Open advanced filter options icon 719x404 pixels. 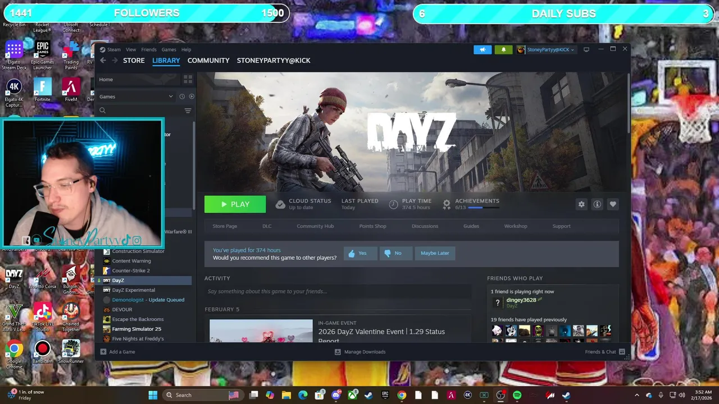point(188,111)
